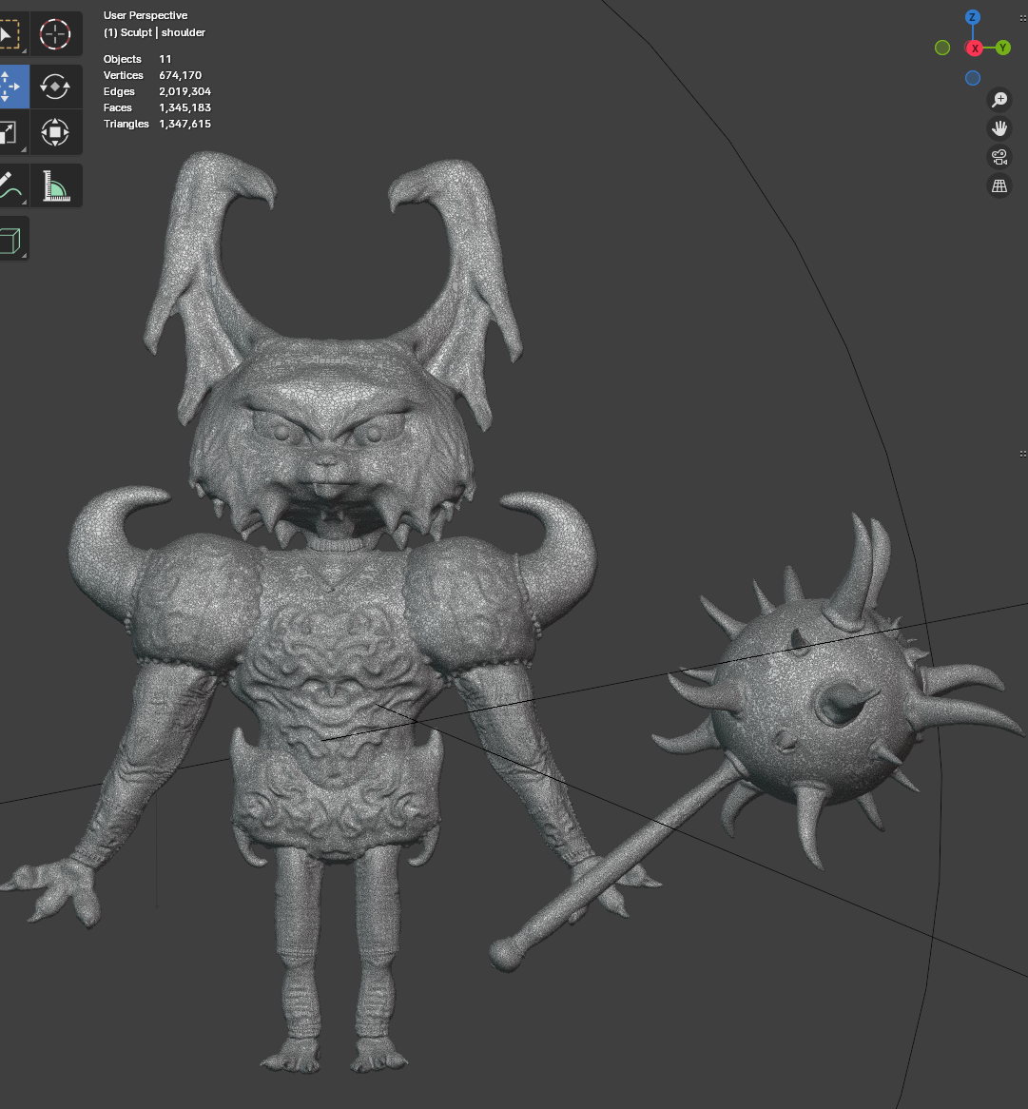Select the Select Box tool
The width and height of the screenshot is (1028, 1109).
(8, 35)
